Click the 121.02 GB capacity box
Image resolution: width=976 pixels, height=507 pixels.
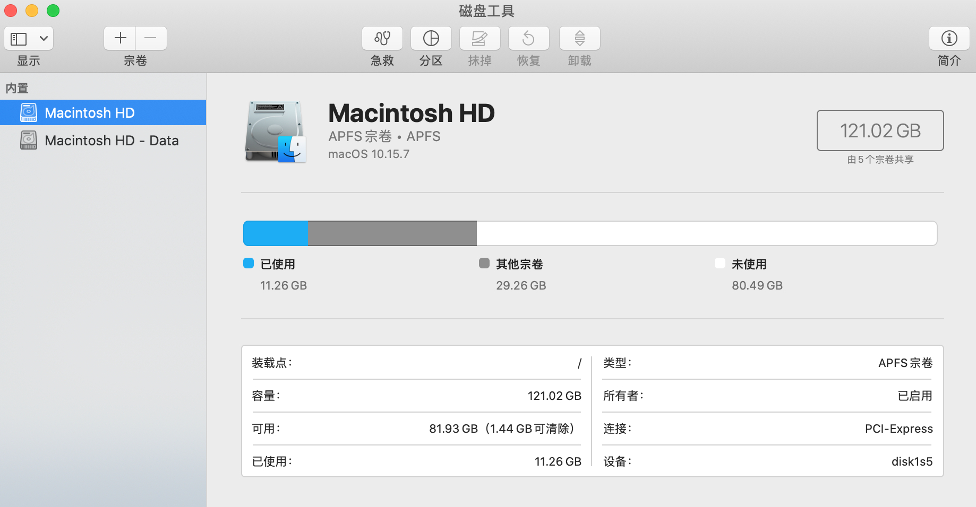point(880,130)
